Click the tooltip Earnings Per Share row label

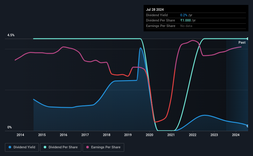161,26
